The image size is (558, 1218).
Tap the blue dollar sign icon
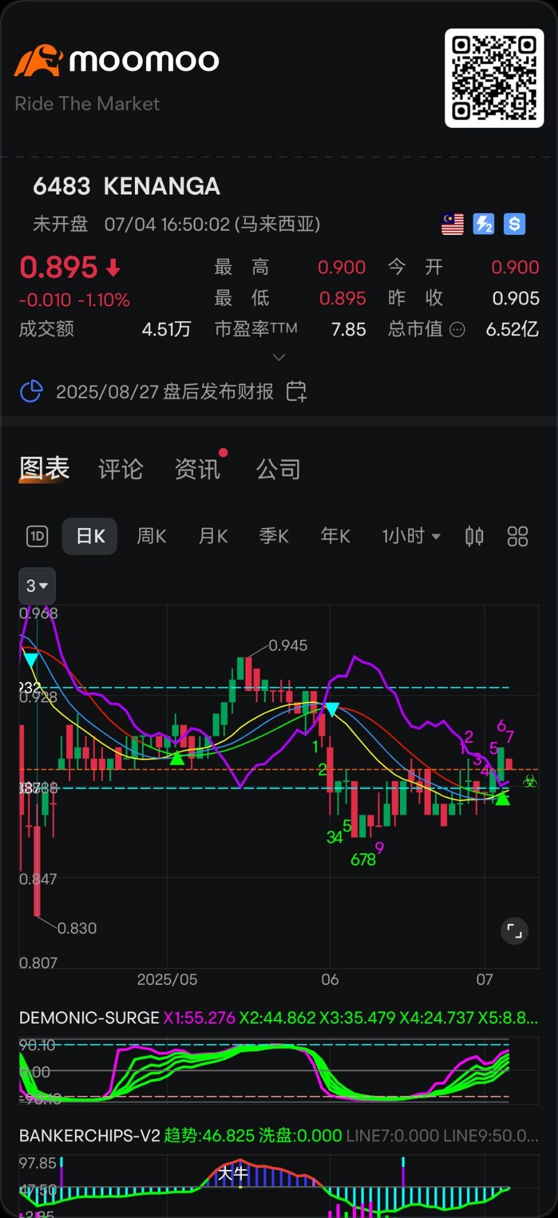pos(515,224)
